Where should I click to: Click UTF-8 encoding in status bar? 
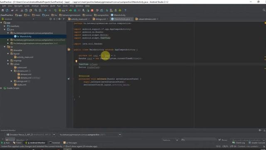233,146
